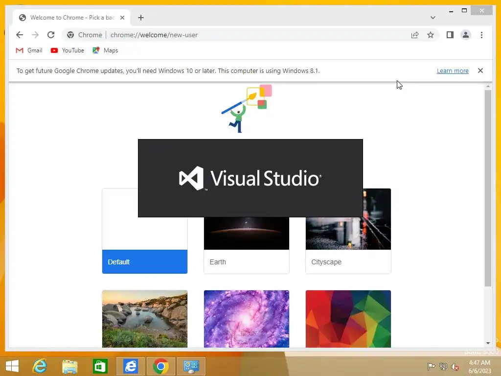Open the Chrome three-dot menu

click(481, 35)
